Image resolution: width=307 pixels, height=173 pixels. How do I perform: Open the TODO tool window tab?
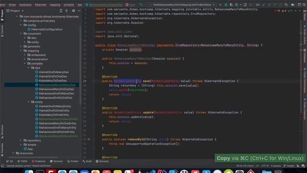(x=22, y=161)
